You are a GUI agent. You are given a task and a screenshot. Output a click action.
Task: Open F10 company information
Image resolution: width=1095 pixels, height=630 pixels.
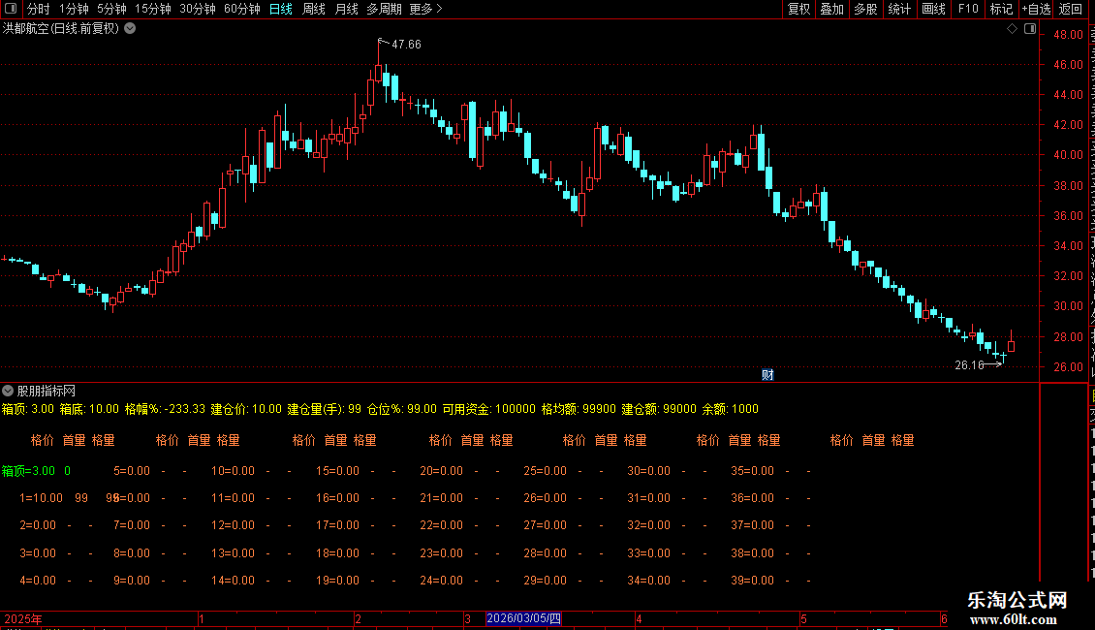968,9
